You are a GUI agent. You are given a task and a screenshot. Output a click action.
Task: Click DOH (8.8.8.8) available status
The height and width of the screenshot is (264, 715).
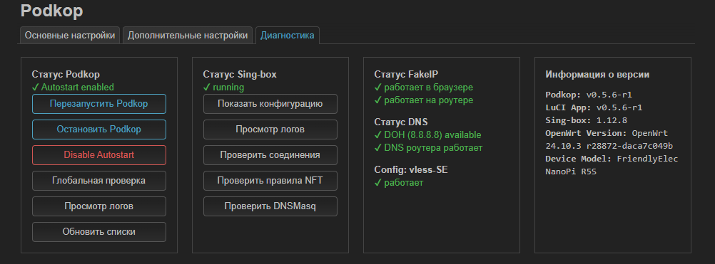coord(427,135)
